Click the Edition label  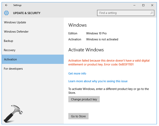pos(73,33)
